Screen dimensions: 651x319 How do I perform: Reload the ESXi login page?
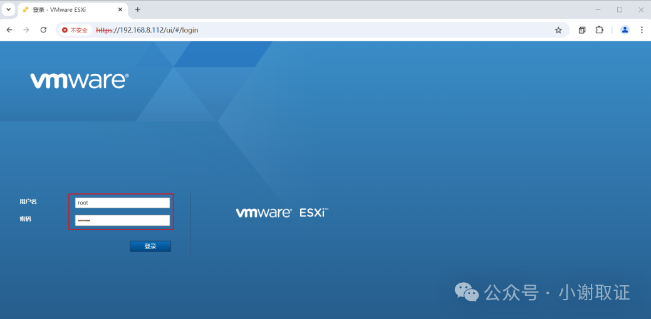click(43, 30)
